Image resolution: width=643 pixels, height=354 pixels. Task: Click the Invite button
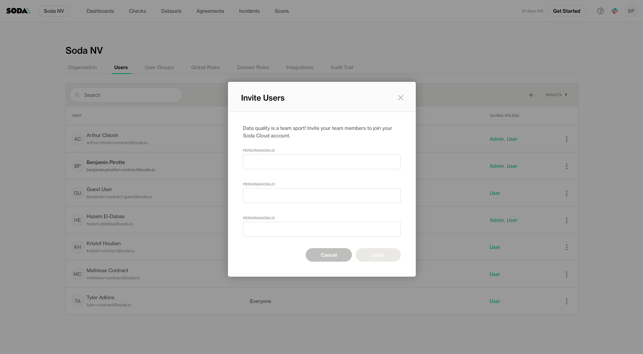[x=378, y=255]
